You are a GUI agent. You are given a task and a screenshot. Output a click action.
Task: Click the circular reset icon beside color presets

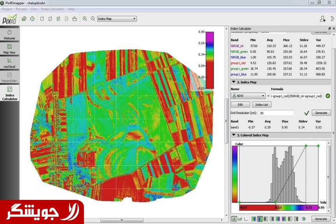[304, 219]
